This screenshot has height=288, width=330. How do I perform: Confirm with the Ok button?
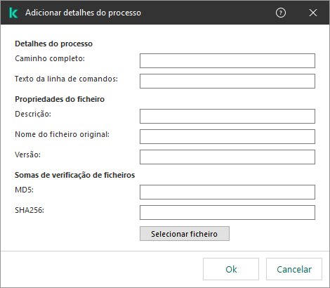click(x=231, y=269)
